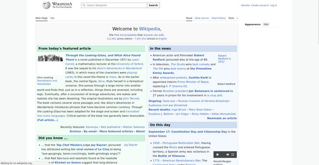
Task: Click the 112,461 active editors link
Action: point(112,39)
